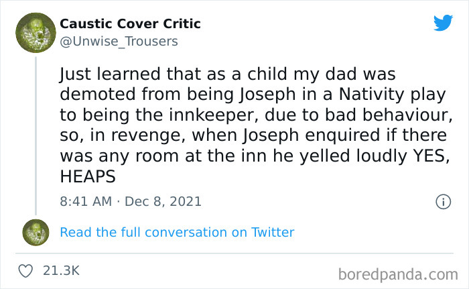Open the Caustic Cover Critic display name
469x289 pixels.
pos(130,23)
